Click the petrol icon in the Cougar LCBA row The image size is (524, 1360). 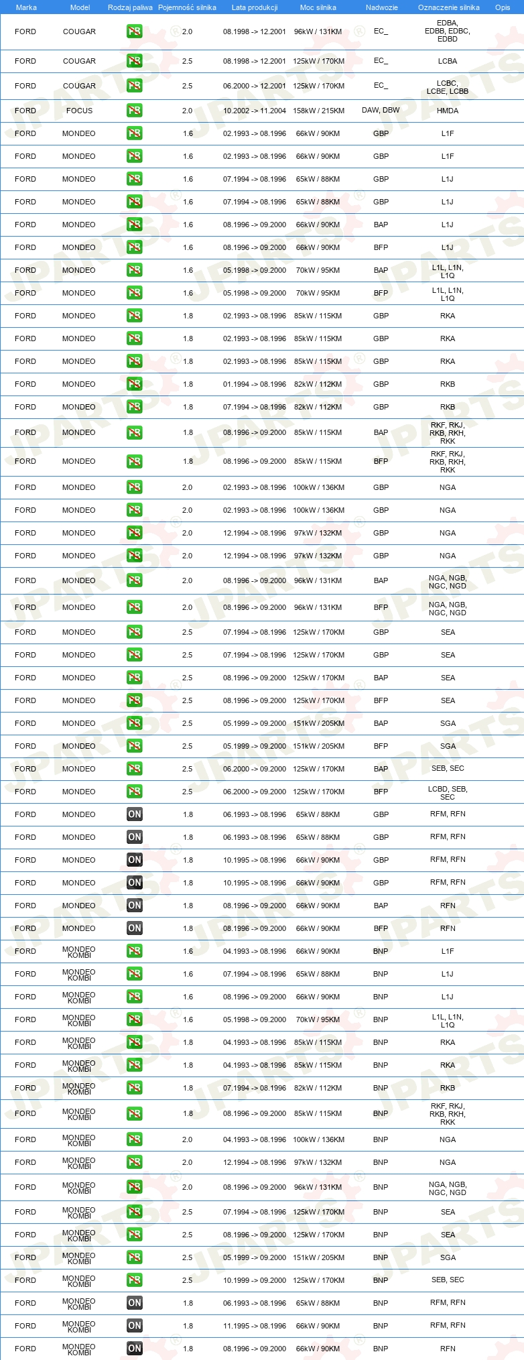pos(135,61)
